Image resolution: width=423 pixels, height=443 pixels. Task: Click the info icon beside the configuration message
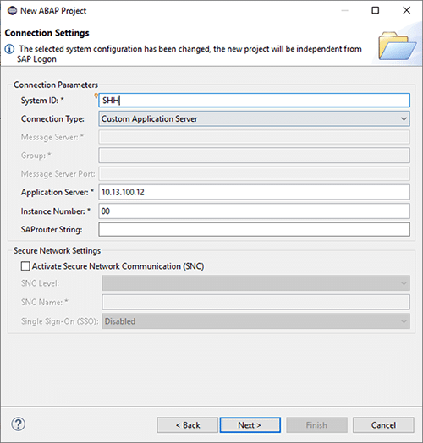(9, 49)
